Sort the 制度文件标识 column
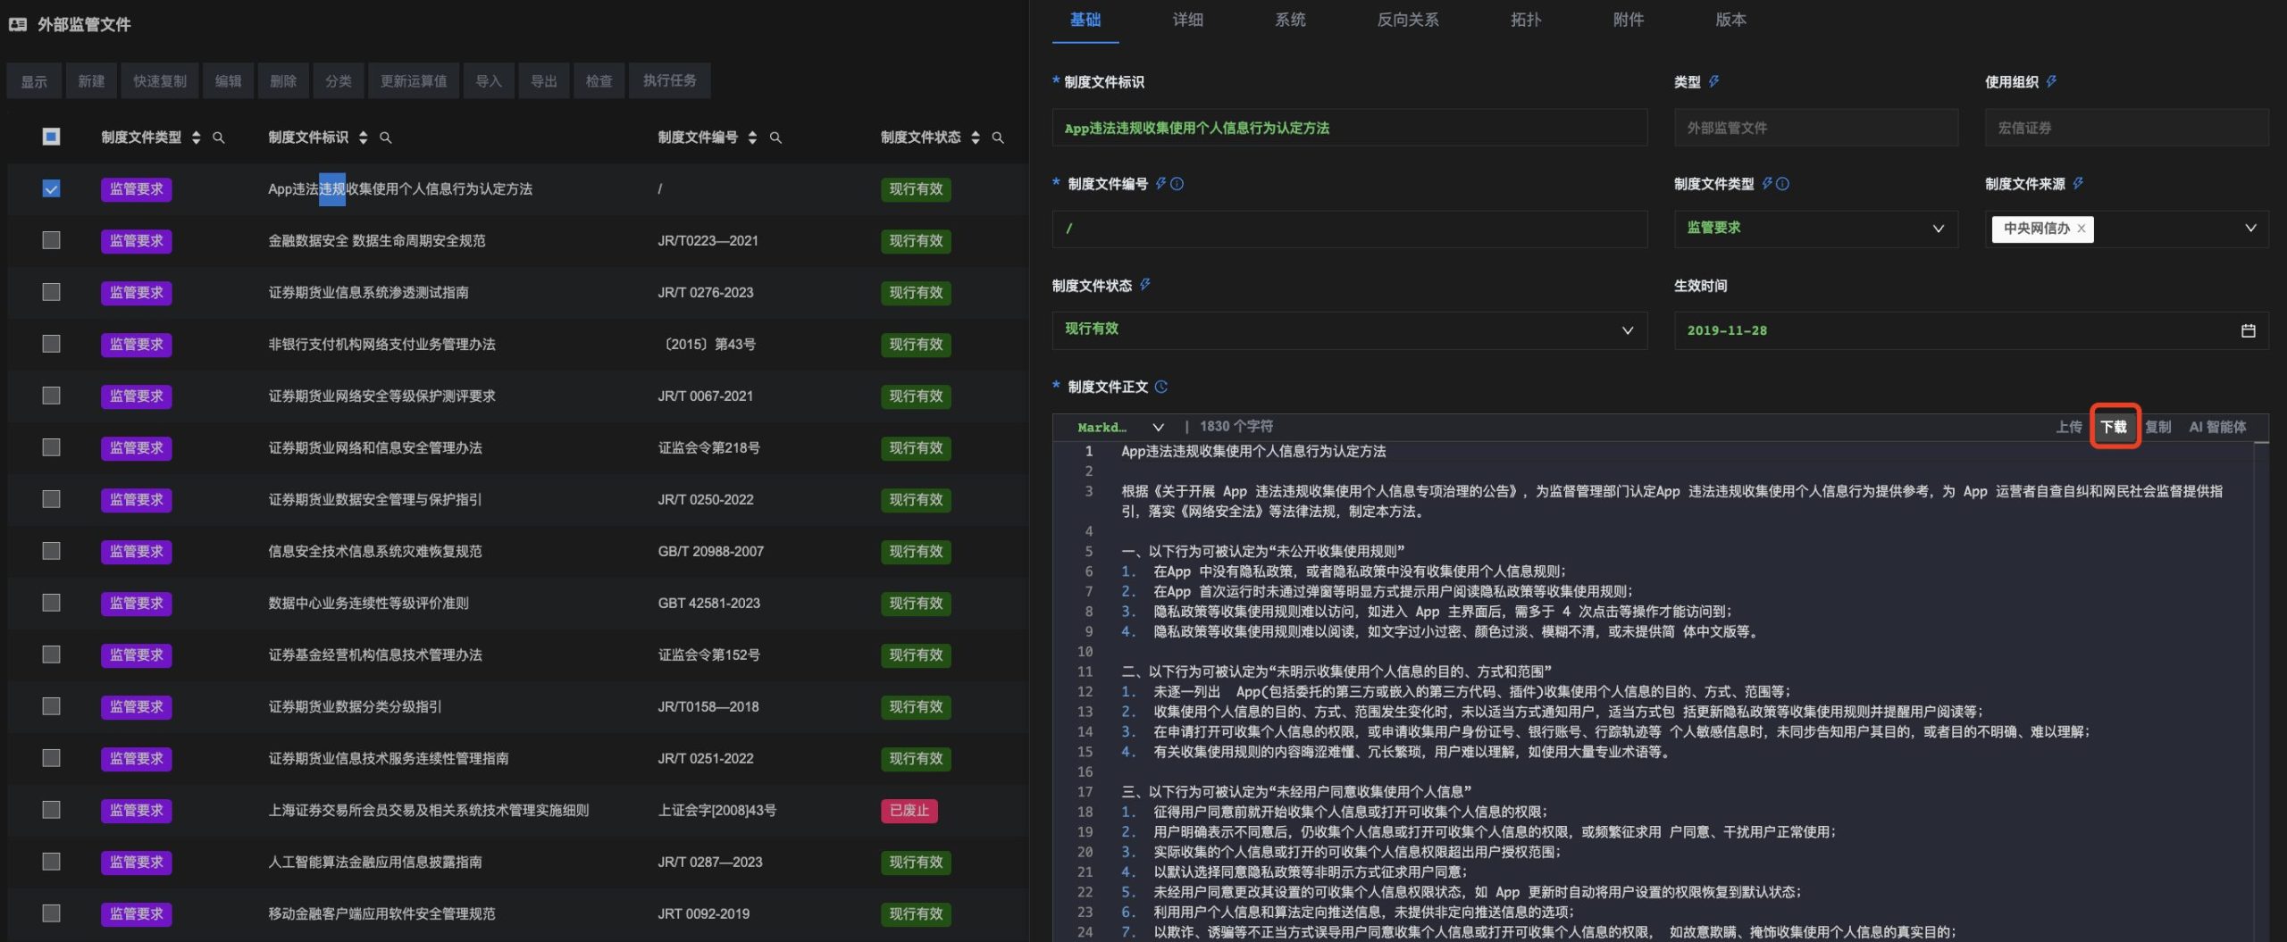2287x942 pixels. coord(363,138)
